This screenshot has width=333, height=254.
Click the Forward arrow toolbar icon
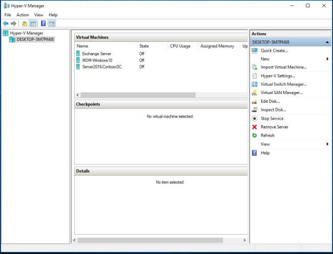(x=14, y=24)
